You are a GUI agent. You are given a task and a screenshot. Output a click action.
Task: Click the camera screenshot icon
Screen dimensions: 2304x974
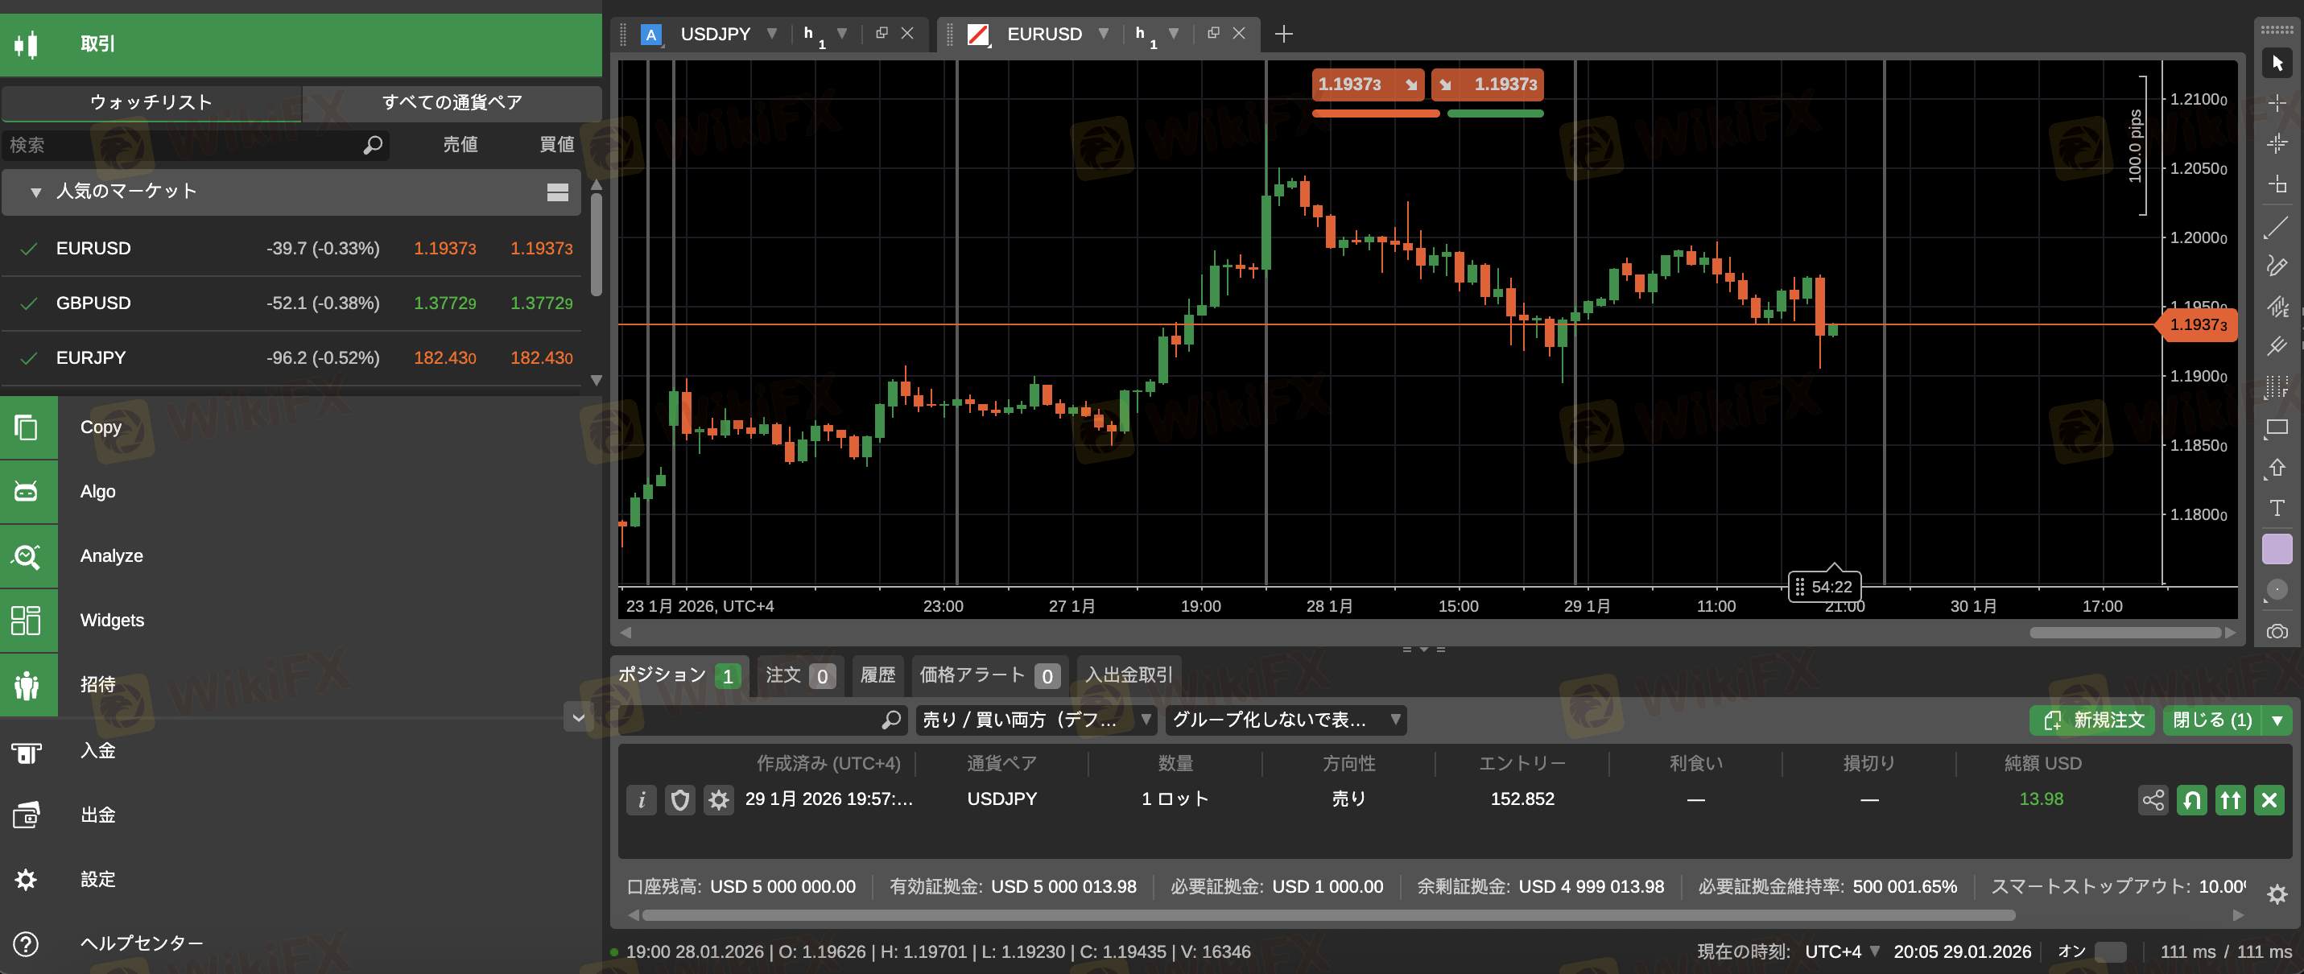[2277, 631]
